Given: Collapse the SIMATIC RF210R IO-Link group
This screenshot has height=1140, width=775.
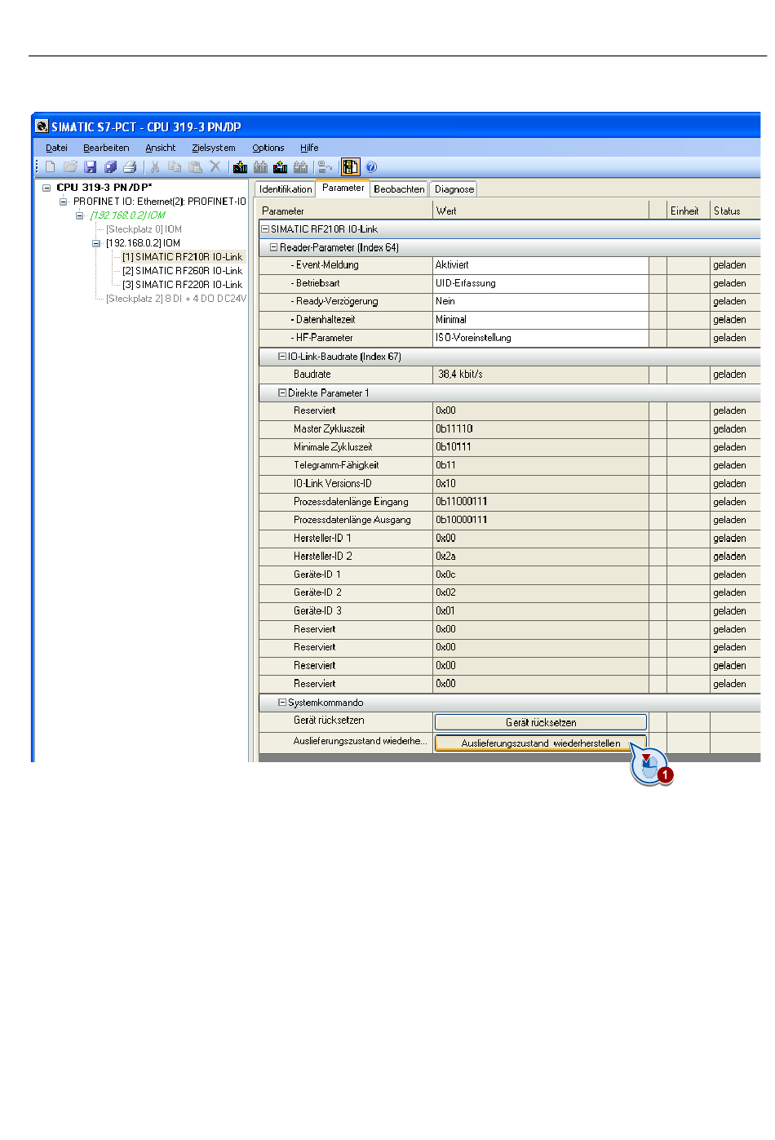Looking at the screenshot, I should click(x=264, y=229).
